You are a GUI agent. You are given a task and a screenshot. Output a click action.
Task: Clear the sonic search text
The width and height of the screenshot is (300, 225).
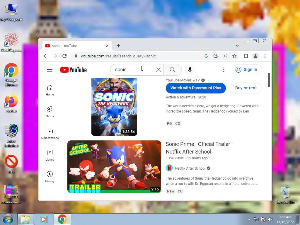click(x=158, y=70)
